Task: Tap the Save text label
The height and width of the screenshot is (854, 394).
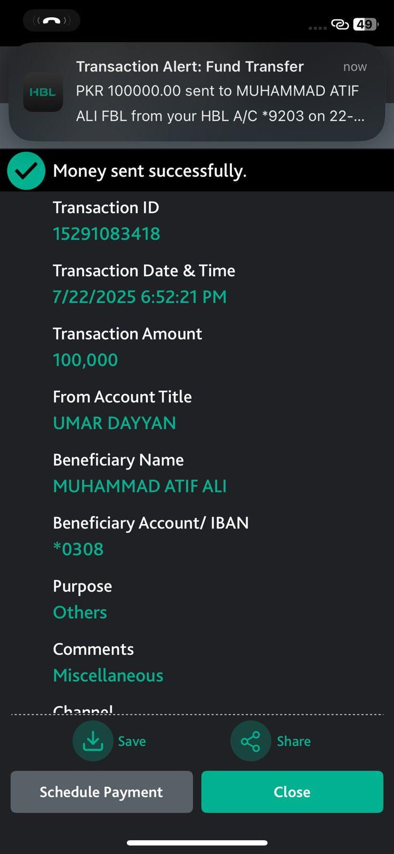Action: [x=132, y=741]
